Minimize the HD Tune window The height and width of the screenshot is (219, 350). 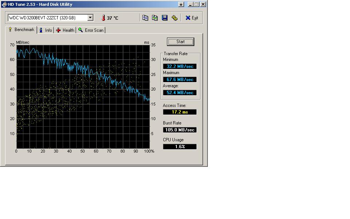click(x=190, y=4)
